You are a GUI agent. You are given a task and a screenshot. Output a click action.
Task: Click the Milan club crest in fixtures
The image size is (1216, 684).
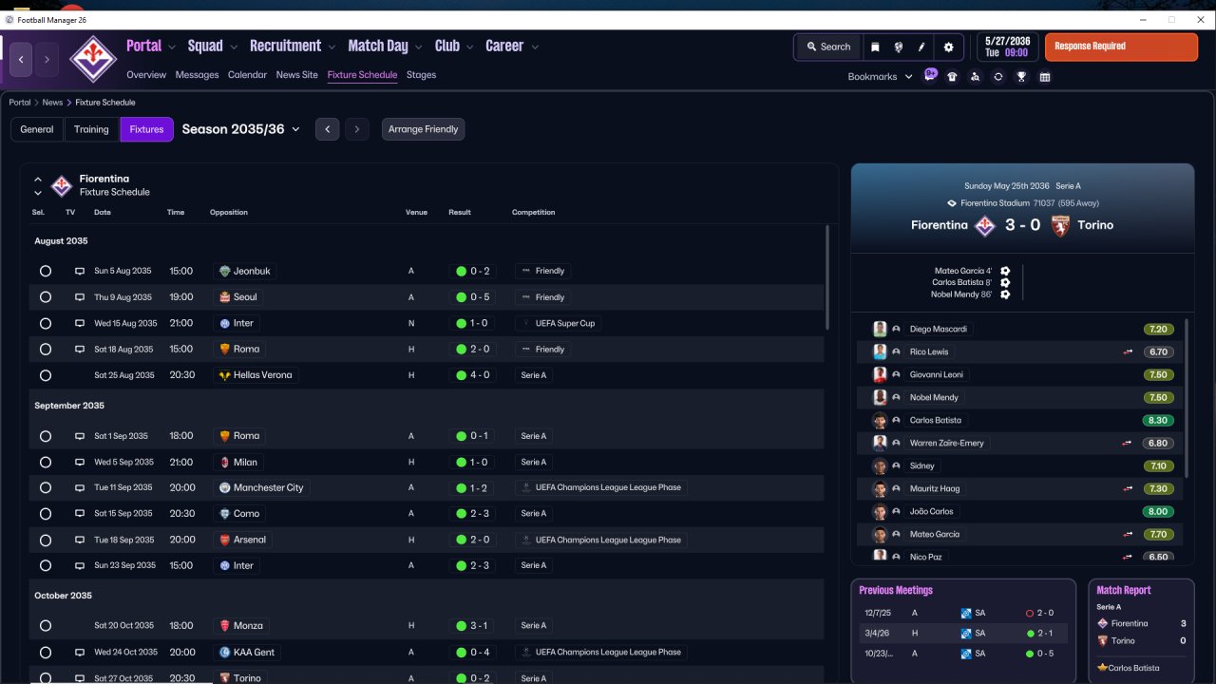click(225, 462)
